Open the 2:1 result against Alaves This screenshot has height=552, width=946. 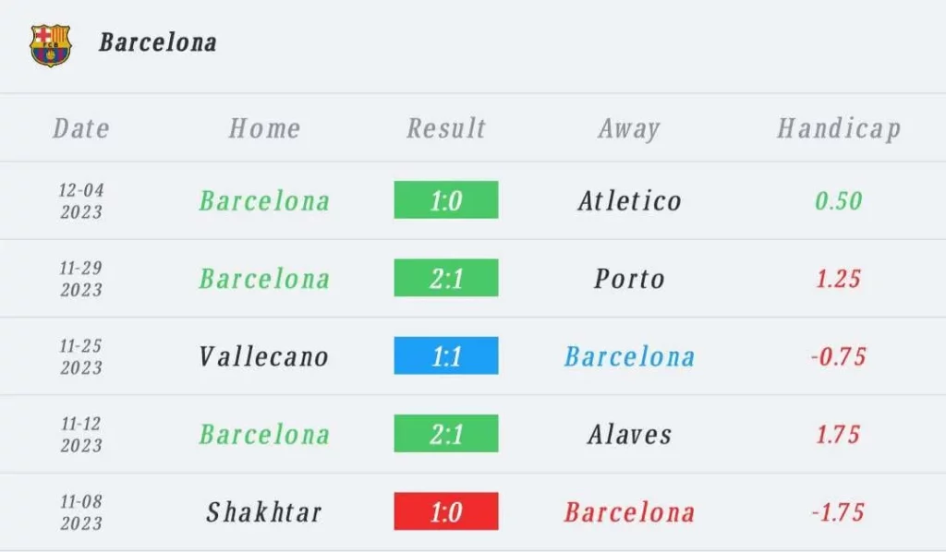(x=446, y=433)
